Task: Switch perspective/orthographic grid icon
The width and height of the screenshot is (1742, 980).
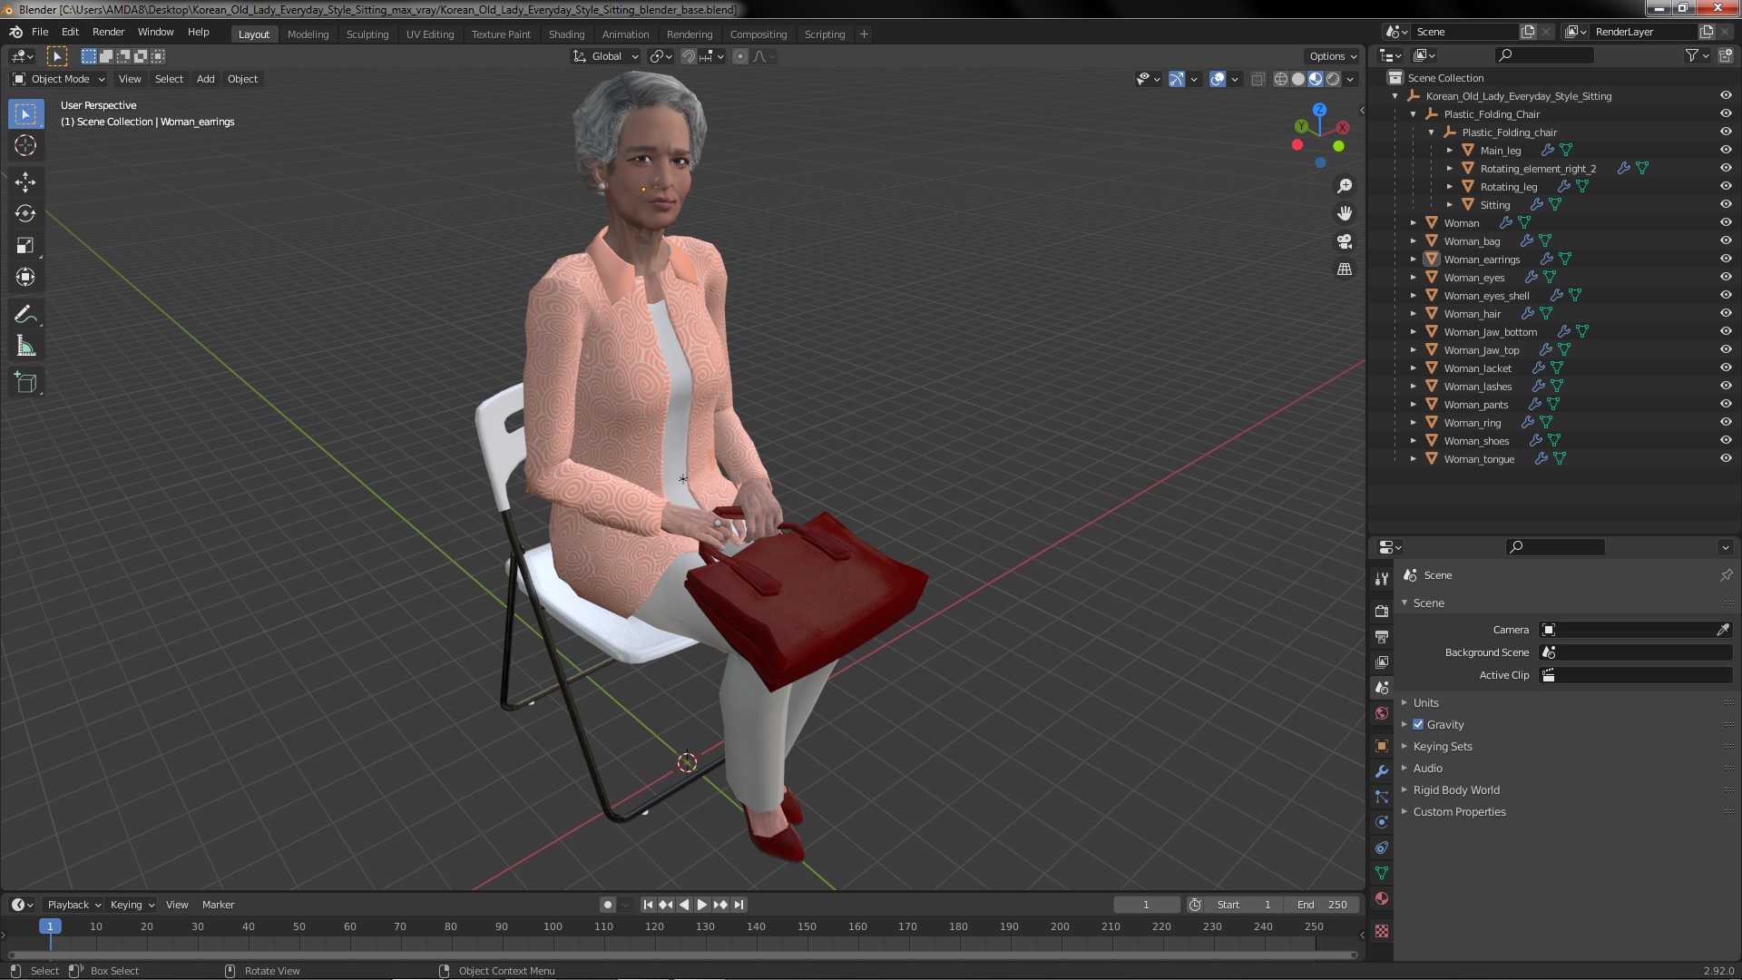Action: click(x=1345, y=269)
